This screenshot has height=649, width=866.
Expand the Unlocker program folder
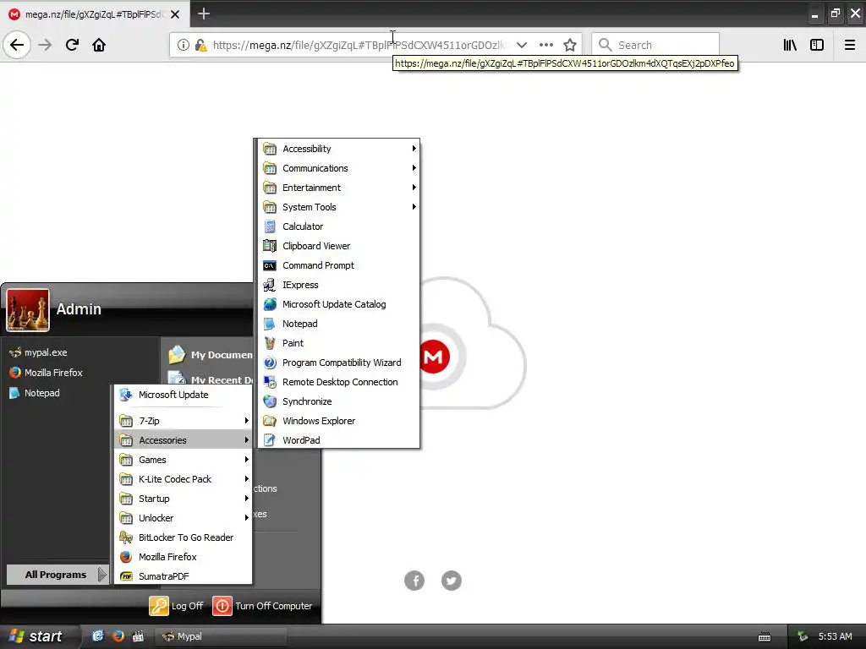(183, 518)
